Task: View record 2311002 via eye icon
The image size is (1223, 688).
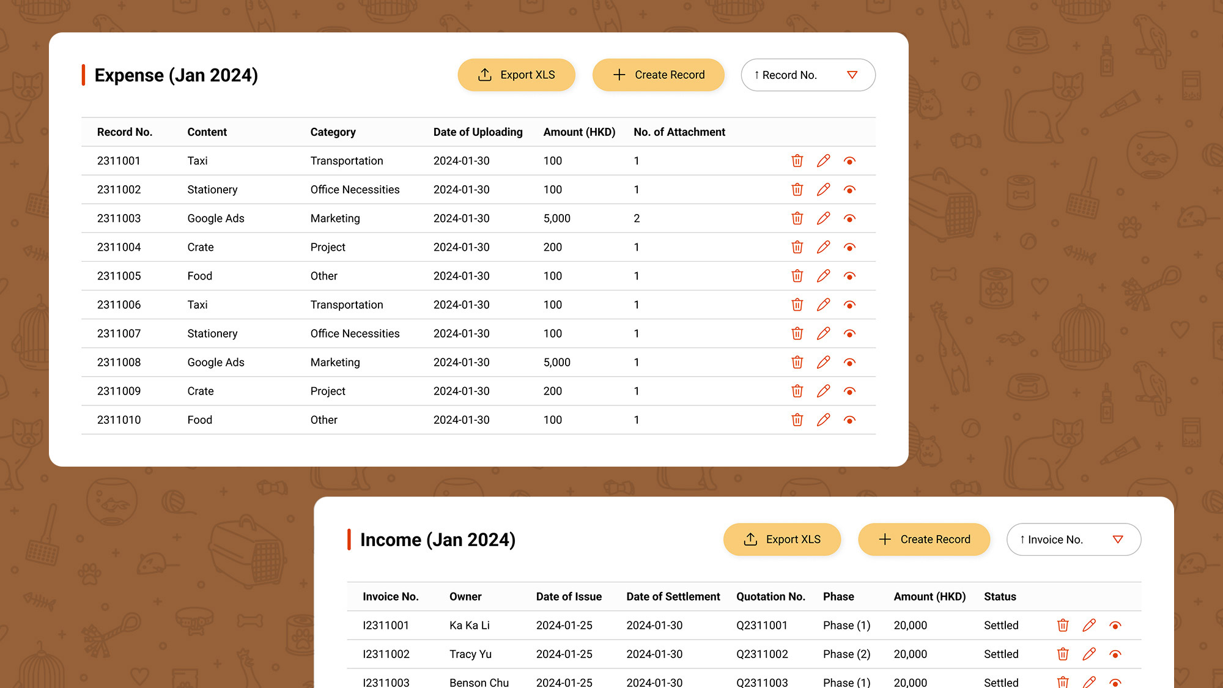Action: pyautogui.click(x=849, y=190)
